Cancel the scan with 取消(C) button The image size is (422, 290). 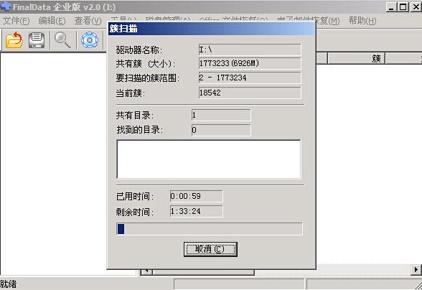pos(210,249)
